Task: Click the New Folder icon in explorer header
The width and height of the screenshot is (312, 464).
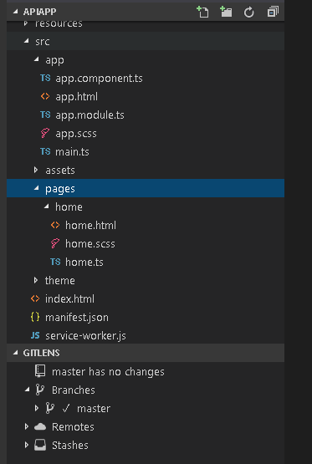Action: click(x=226, y=12)
